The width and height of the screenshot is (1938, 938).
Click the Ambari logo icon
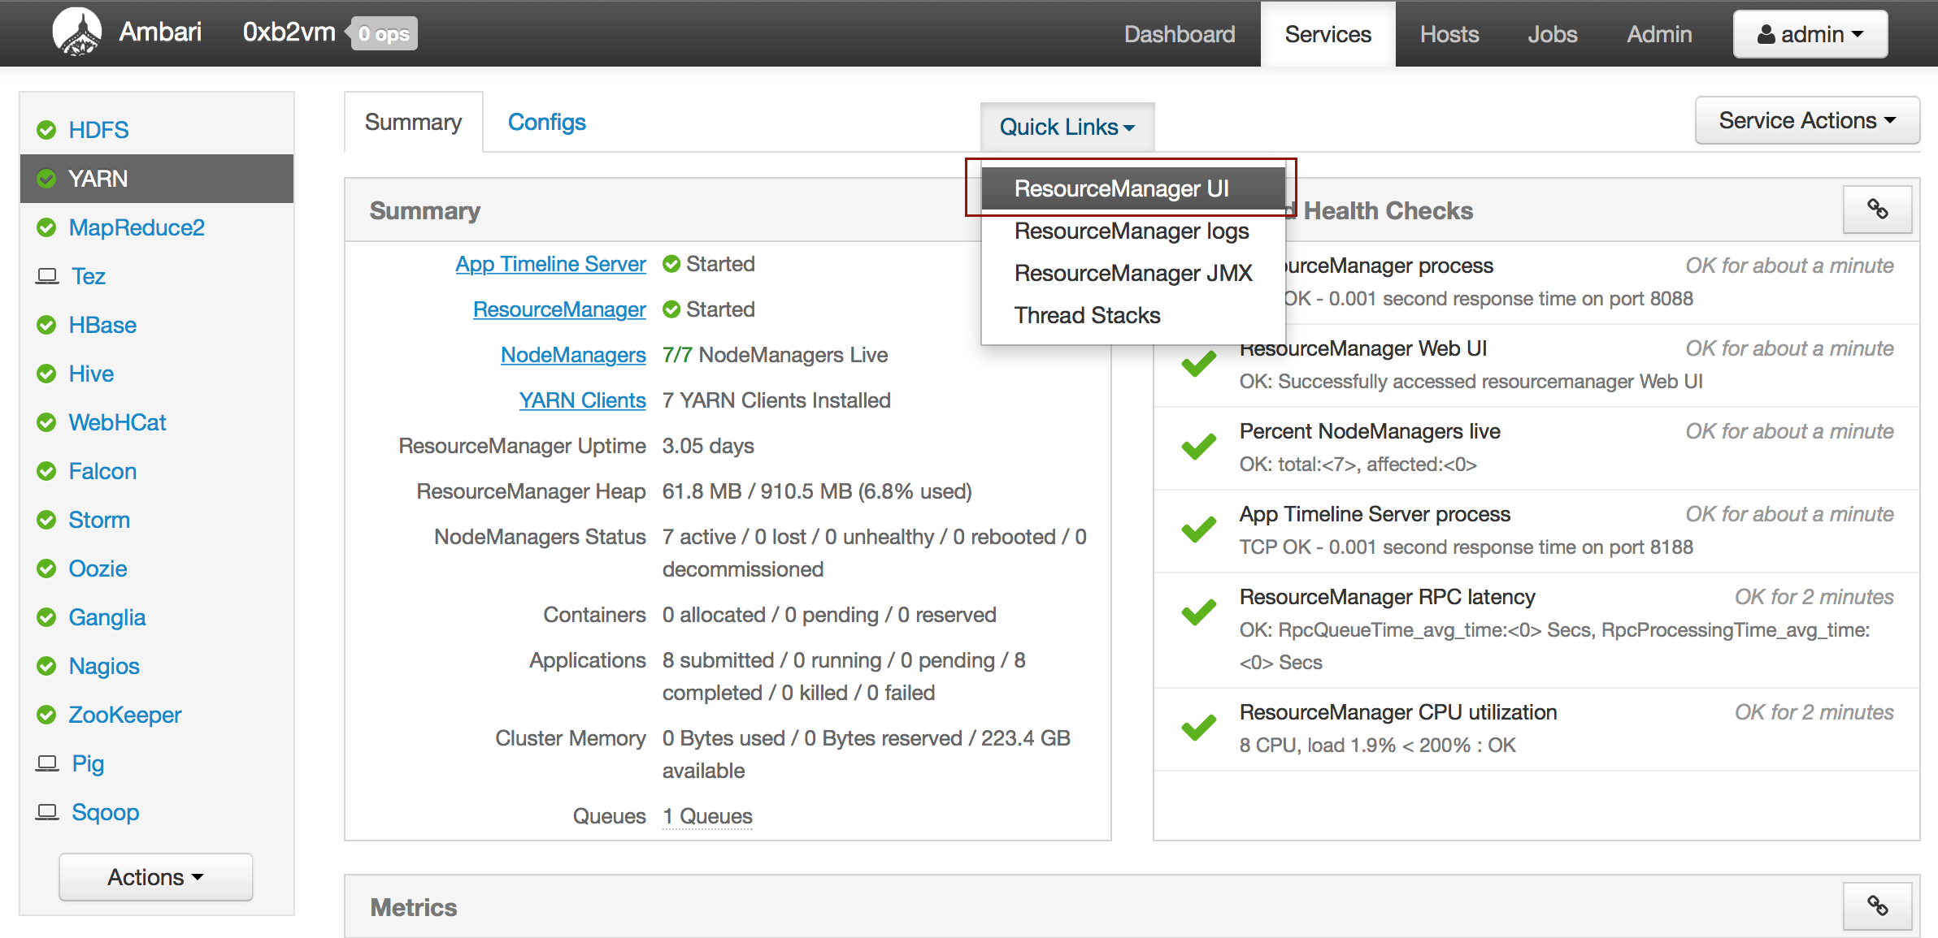(77, 32)
